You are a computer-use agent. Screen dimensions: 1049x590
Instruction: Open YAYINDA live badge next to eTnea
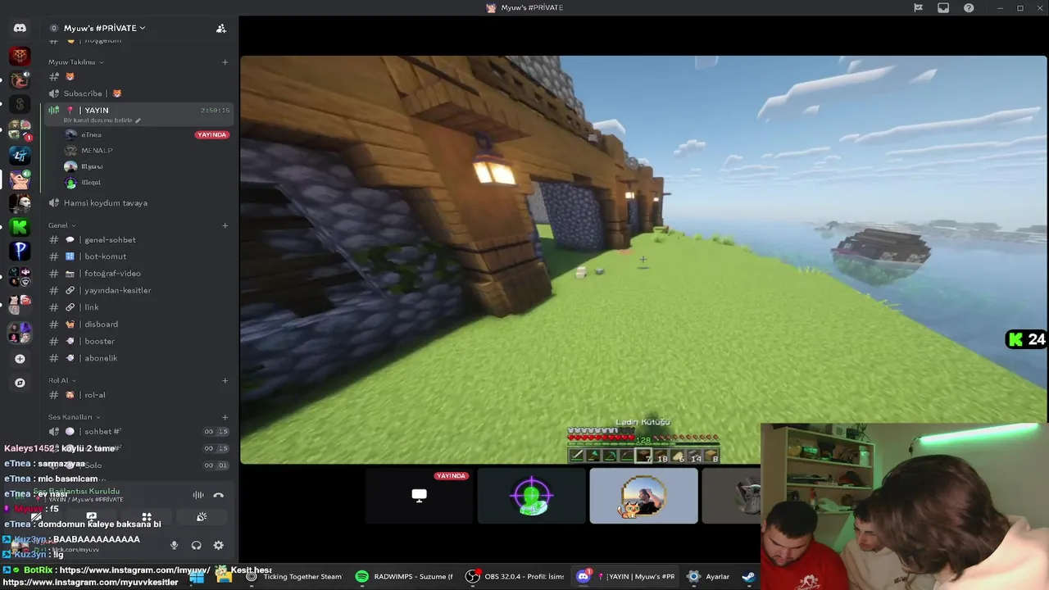click(211, 134)
